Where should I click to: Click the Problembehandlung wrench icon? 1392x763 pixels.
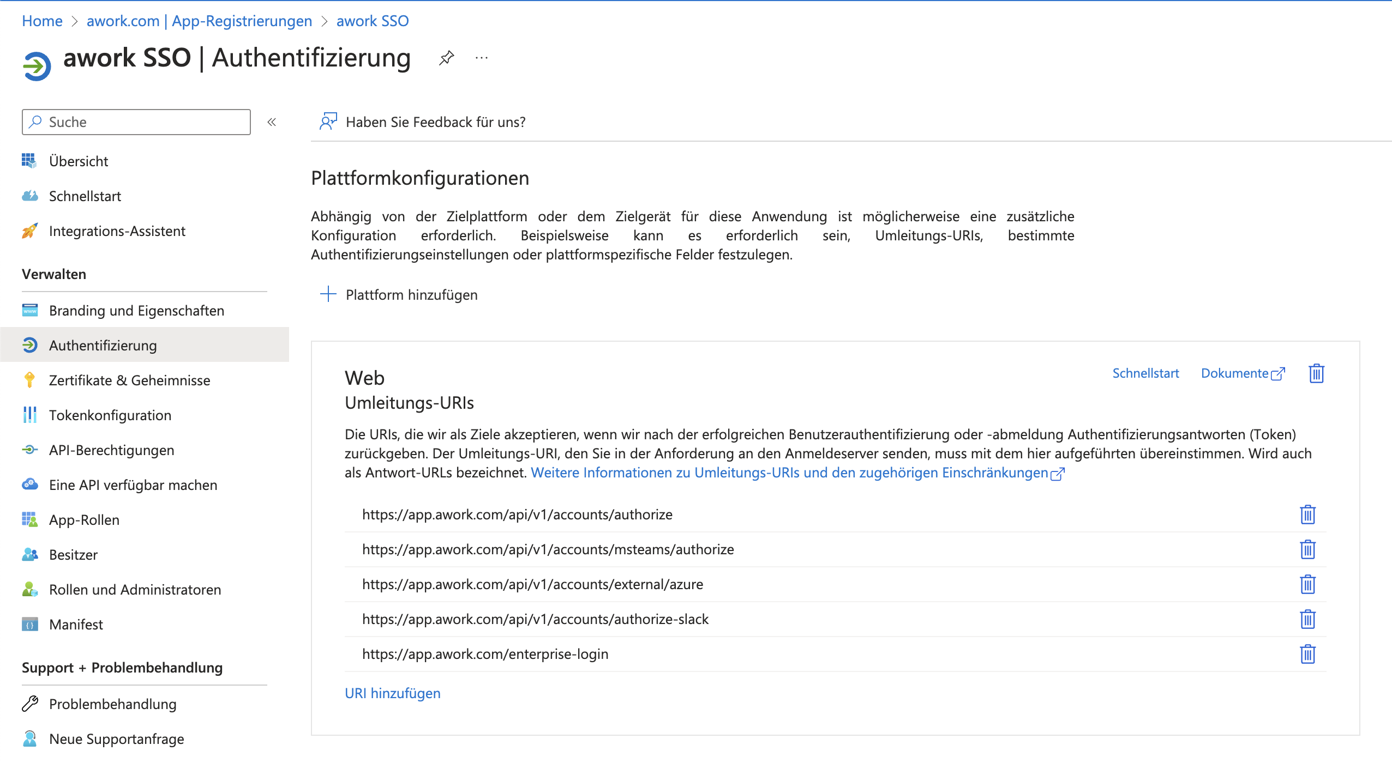30,704
